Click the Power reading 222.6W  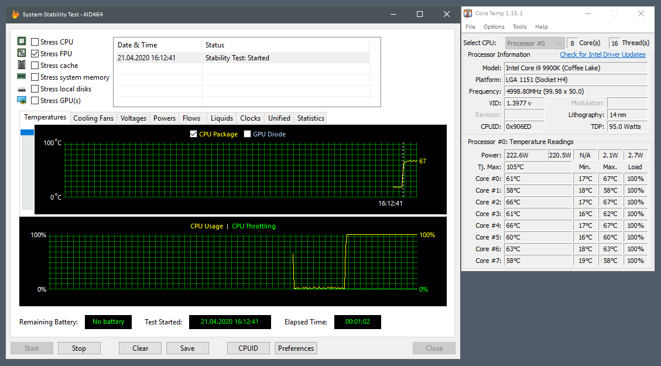point(525,155)
